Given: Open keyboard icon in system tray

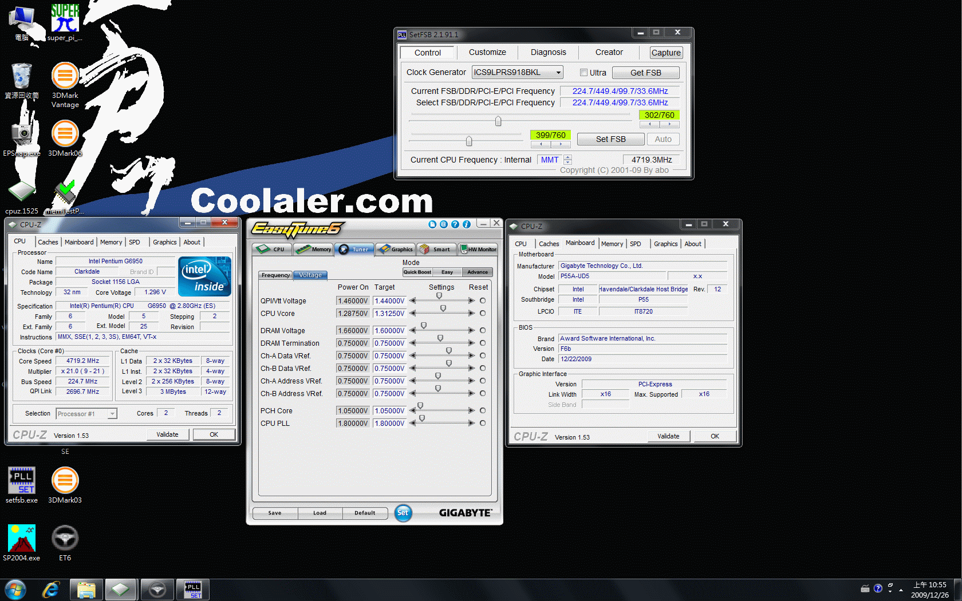Looking at the screenshot, I should 865,588.
